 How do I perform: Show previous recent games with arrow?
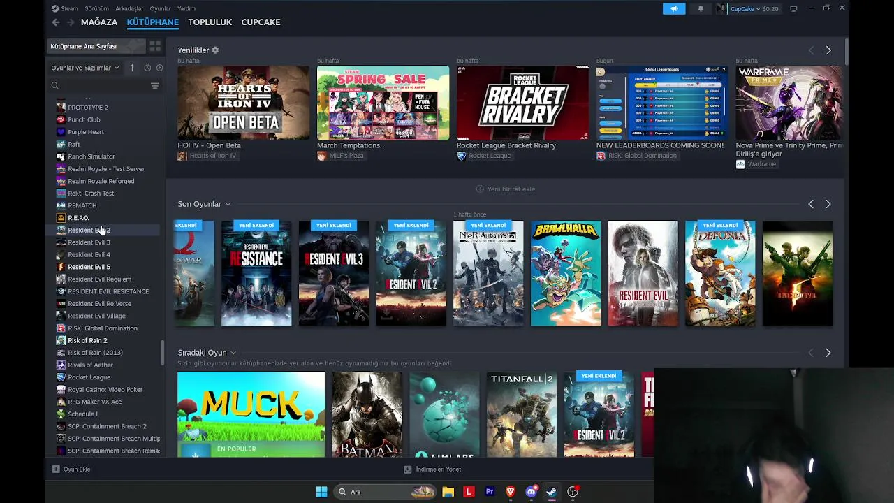coord(811,204)
